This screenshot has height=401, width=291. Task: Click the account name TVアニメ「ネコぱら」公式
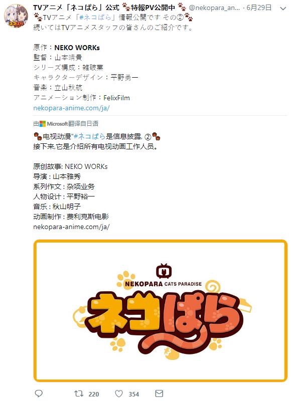tap(76, 8)
